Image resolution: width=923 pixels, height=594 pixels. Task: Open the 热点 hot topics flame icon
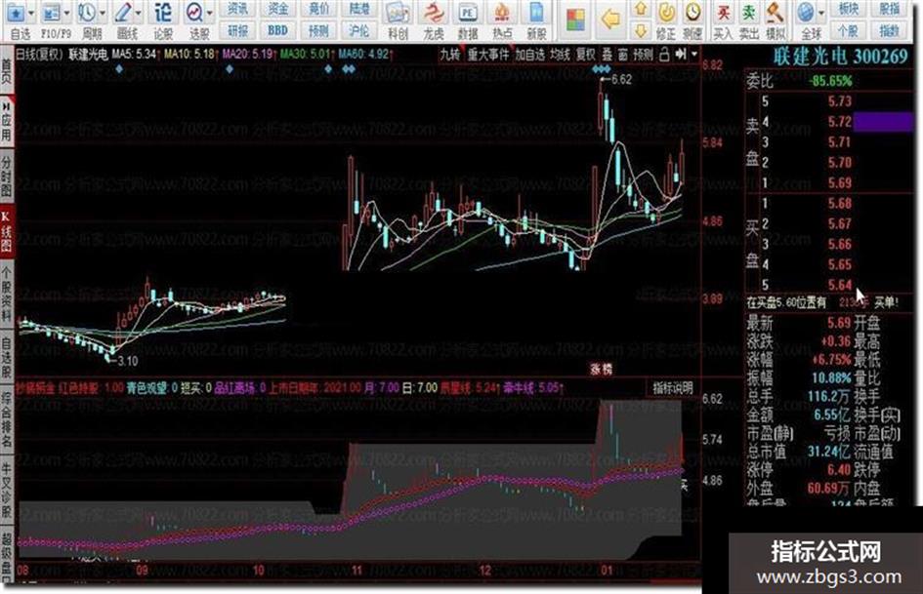502,14
